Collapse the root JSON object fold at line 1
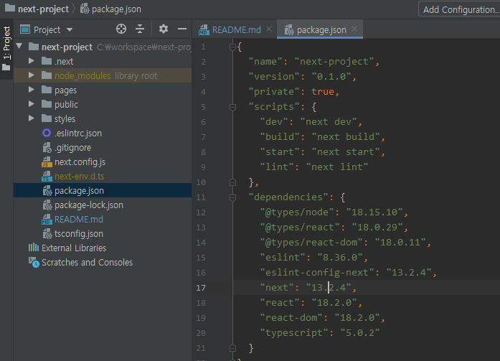This screenshot has width=500, height=361. click(232, 47)
